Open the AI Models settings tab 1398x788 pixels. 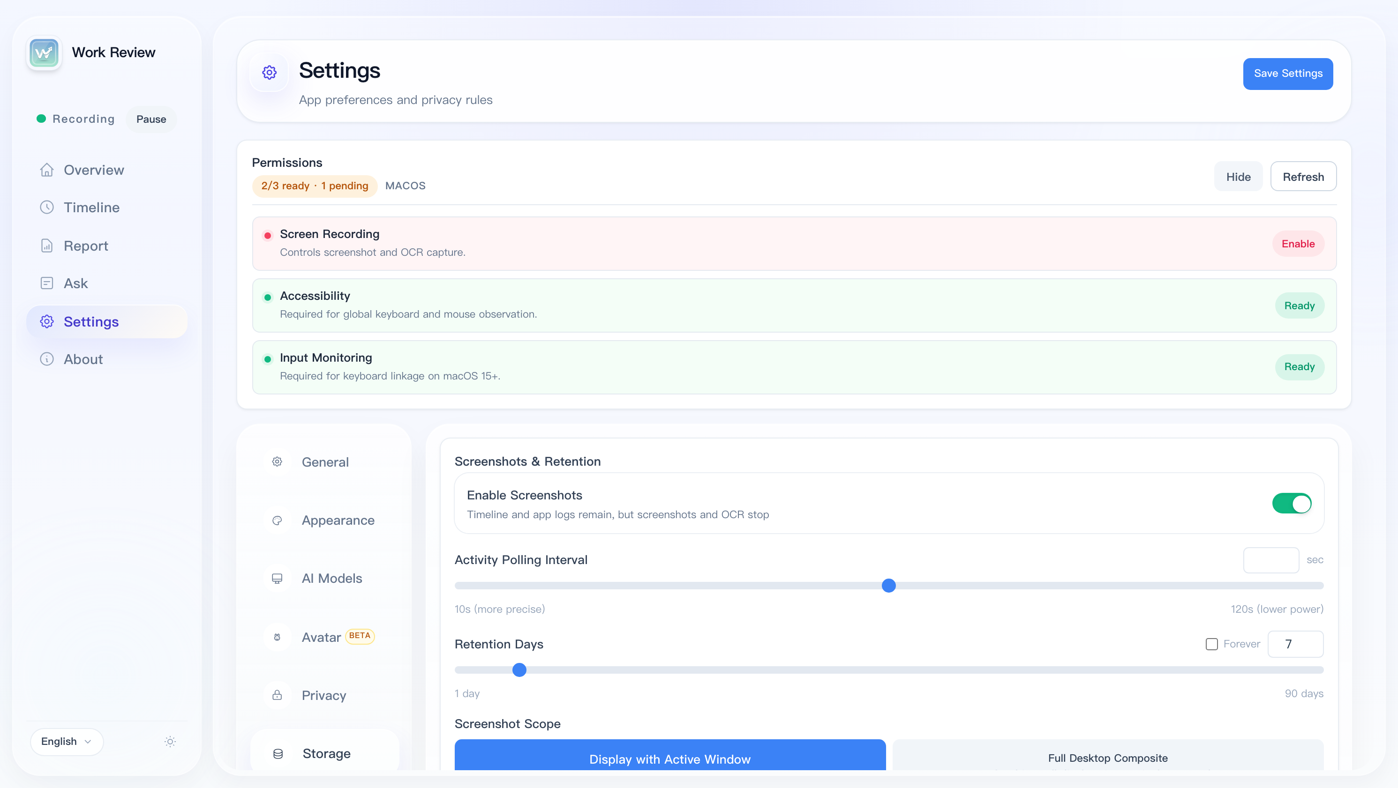point(324,578)
